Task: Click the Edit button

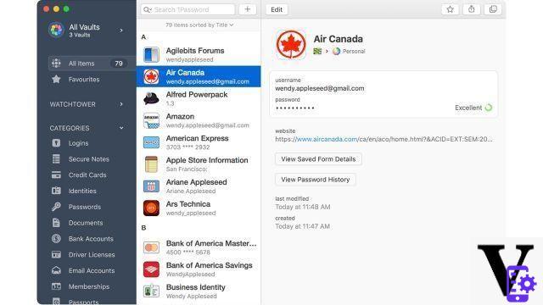Action: coord(277,9)
